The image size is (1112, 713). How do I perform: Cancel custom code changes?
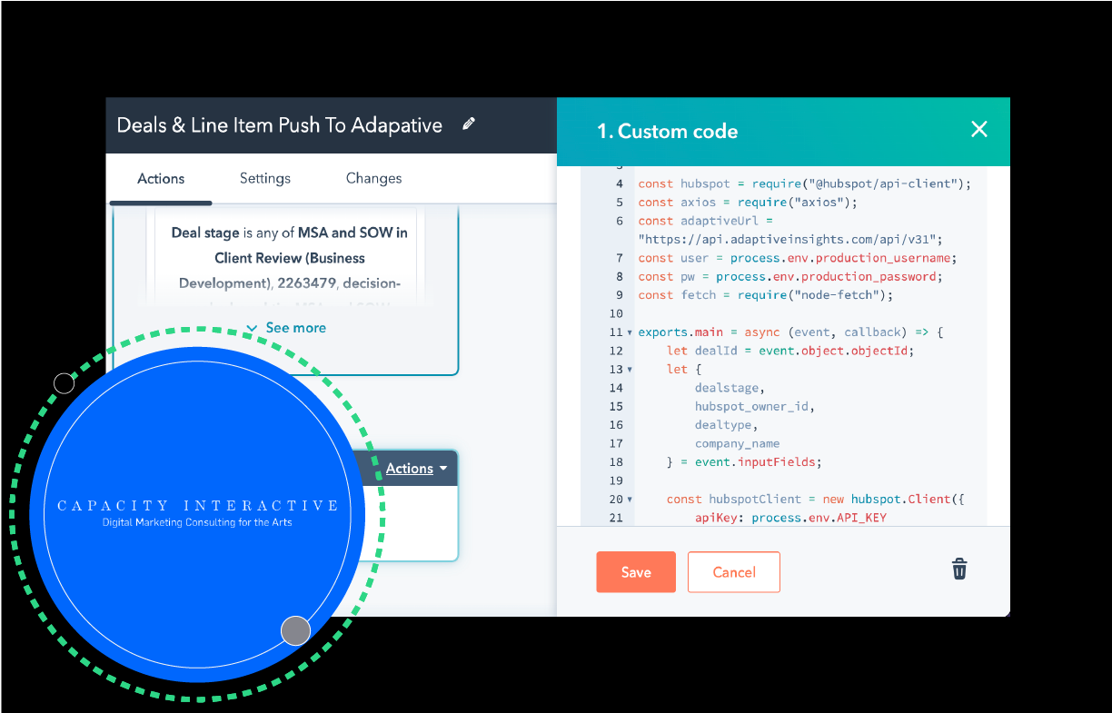click(x=734, y=572)
